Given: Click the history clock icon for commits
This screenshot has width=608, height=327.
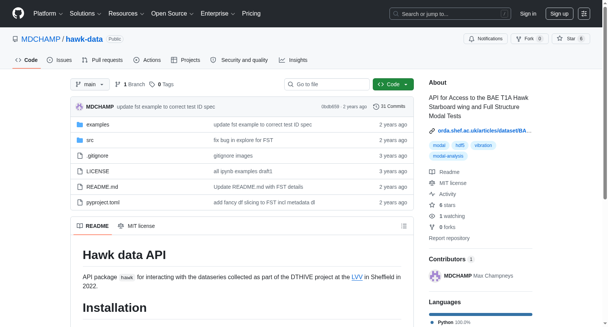Looking at the screenshot, I should (376, 107).
